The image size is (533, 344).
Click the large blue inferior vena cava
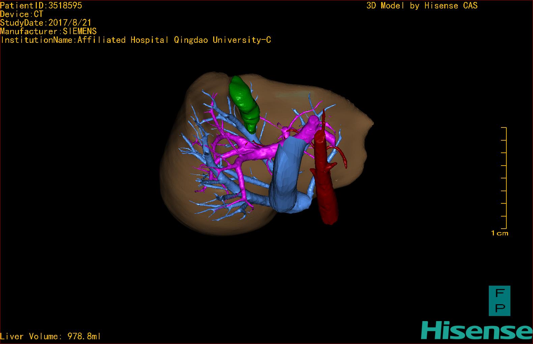pyautogui.click(x=287, y=175)
